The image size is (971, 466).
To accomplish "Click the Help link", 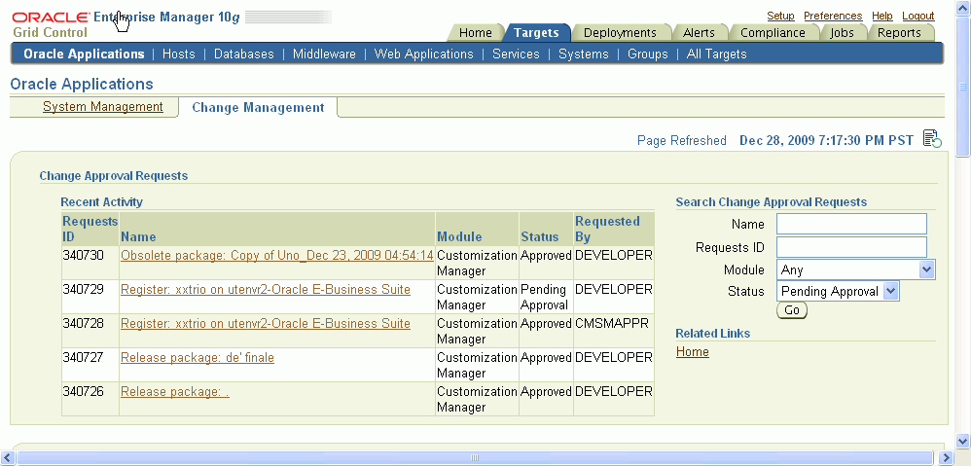I will [x=881, y=16].
